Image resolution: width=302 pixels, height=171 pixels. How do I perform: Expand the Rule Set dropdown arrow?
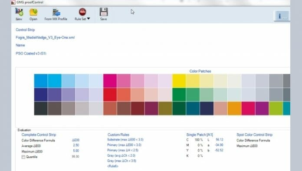[x=89, y=19]
